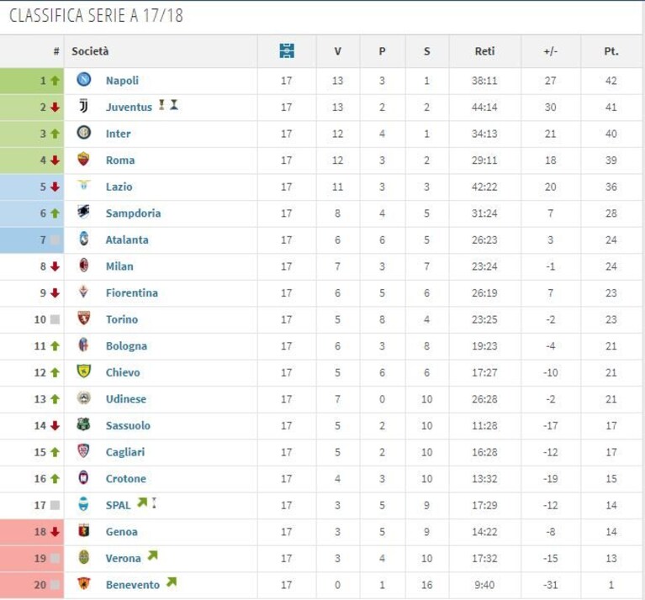This screenshot has width=645, height=600.
Task: Click the green up arrow beside rank 1
Action: pyautogui.click(x=56, y=81)
